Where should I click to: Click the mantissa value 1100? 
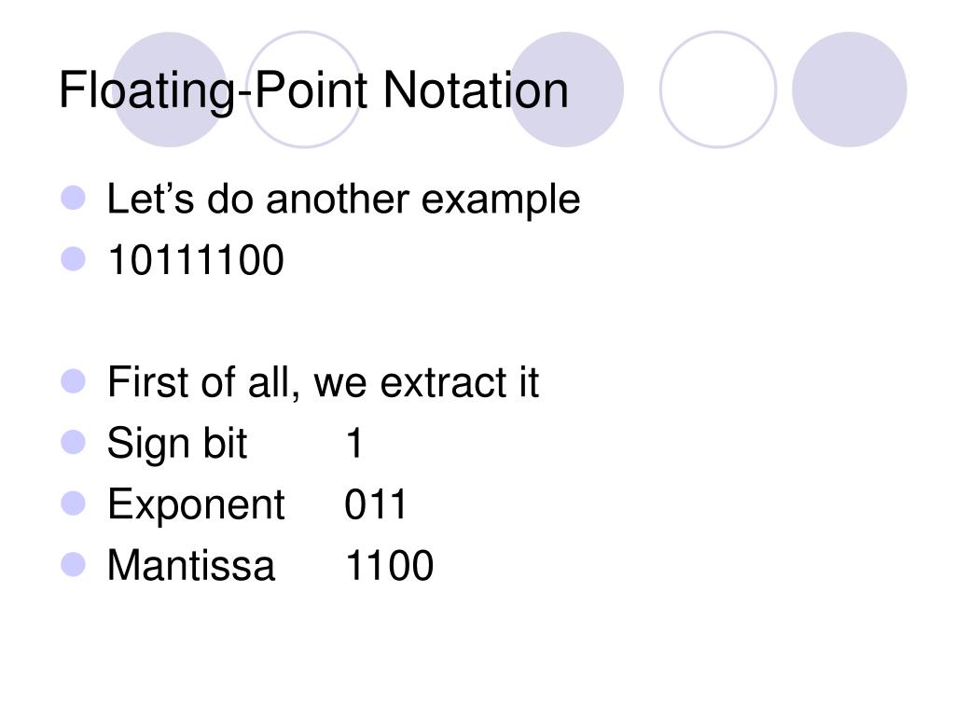(389, 565)
